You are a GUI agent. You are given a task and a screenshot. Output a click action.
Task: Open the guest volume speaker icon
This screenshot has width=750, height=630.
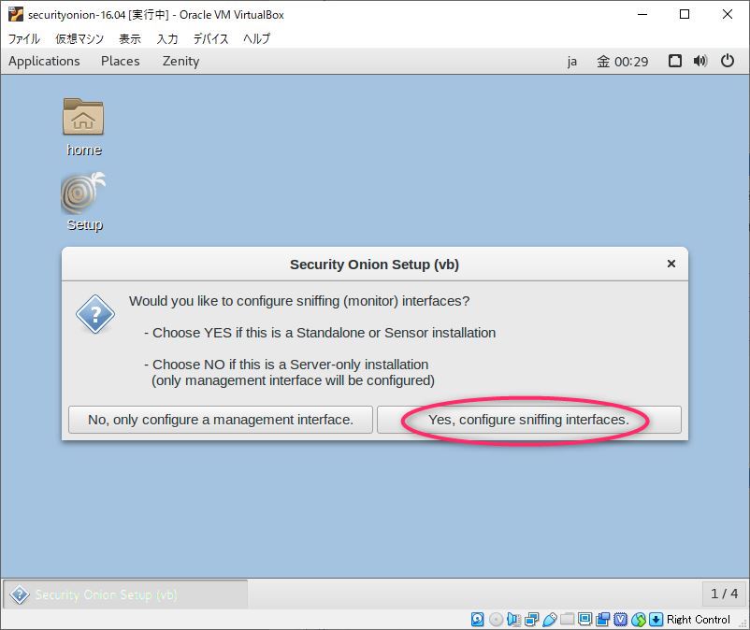pyautogui.click(x=700, y=61)
